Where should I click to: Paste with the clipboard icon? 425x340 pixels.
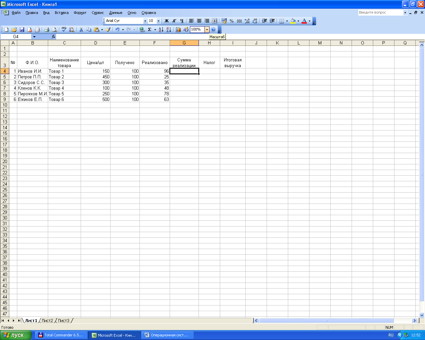pyautogui.click(x=97, y=30)
